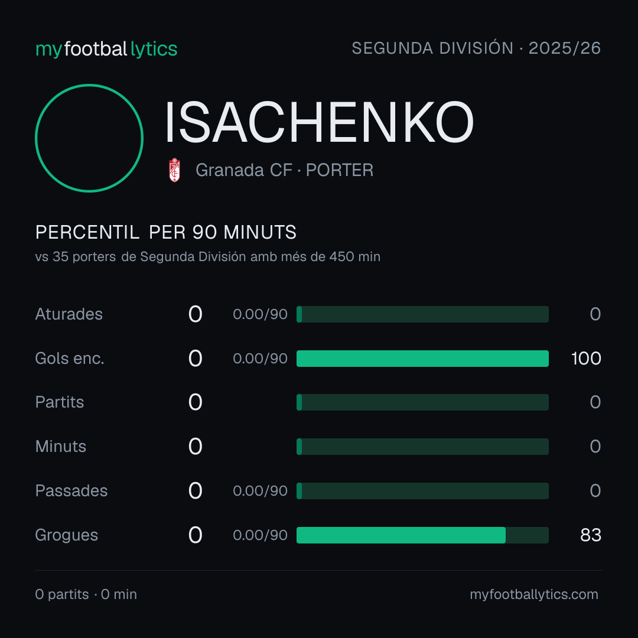Click the PERCENTIL PER 90 MINUTS heading
This screenshot has height=638, width=638.
coord(165,232)
